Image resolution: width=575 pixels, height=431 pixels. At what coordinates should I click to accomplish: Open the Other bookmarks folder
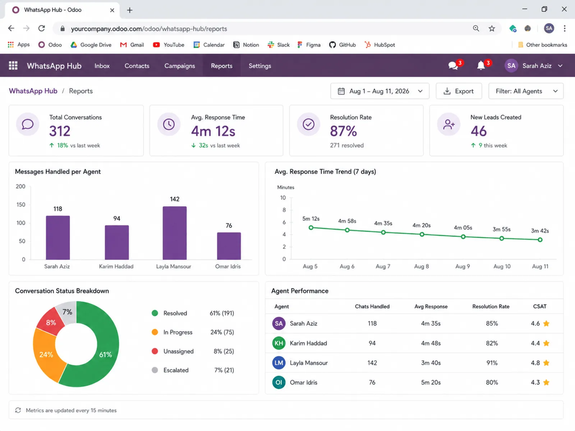[542, 45]
